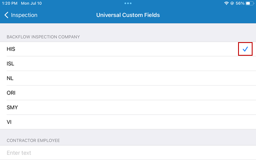Tap the back chevron arrow icon
The width and height of the screenshot is (256, 160).
(6, 15)
